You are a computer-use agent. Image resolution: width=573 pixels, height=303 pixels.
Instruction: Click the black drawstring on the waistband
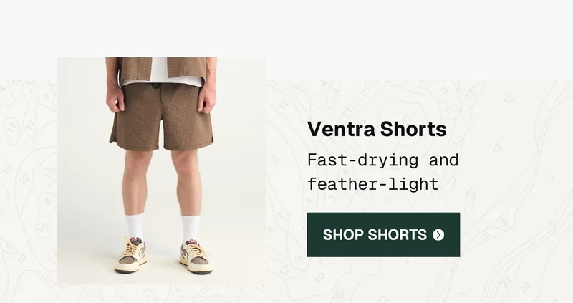click(156, 86)
